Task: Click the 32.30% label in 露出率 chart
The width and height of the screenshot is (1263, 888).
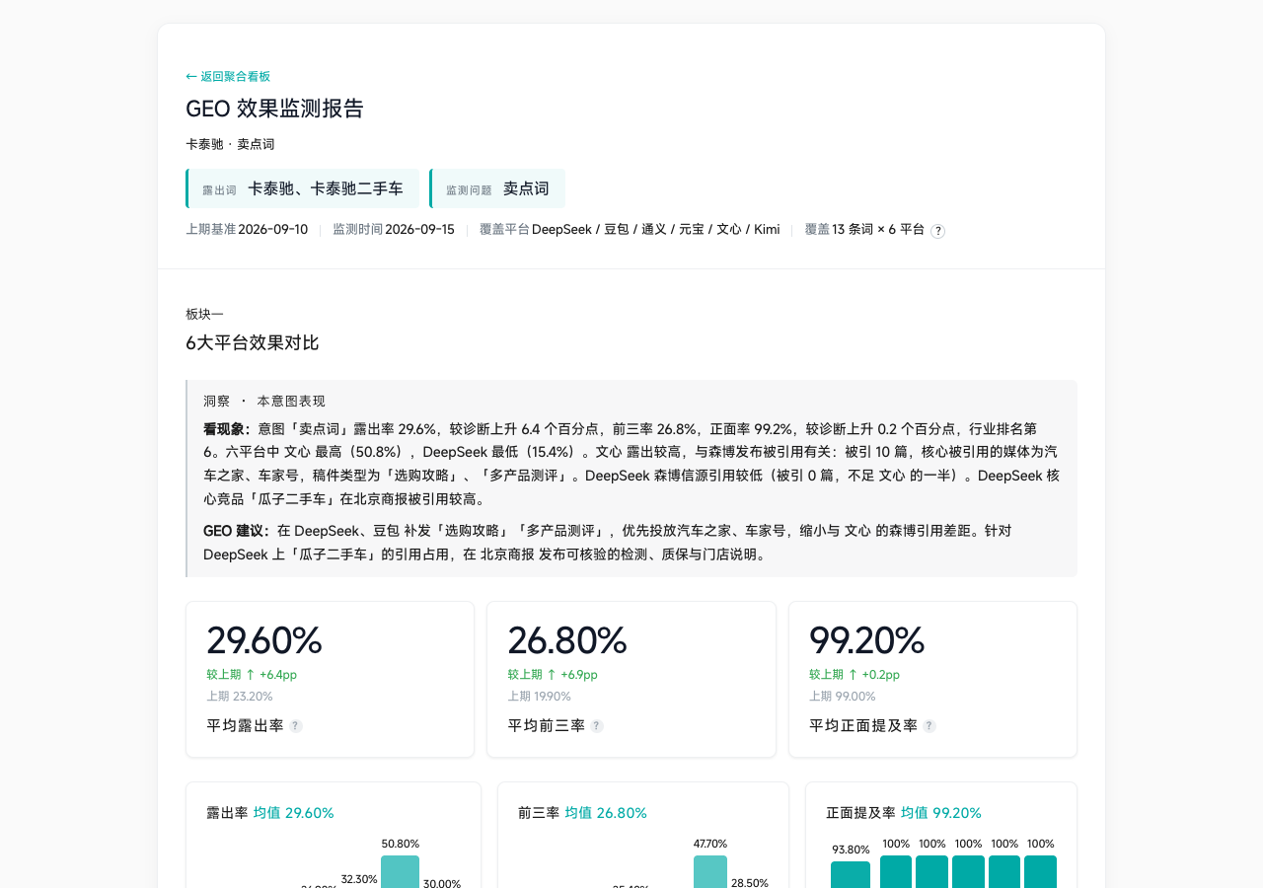Action: tap(359, 879)
